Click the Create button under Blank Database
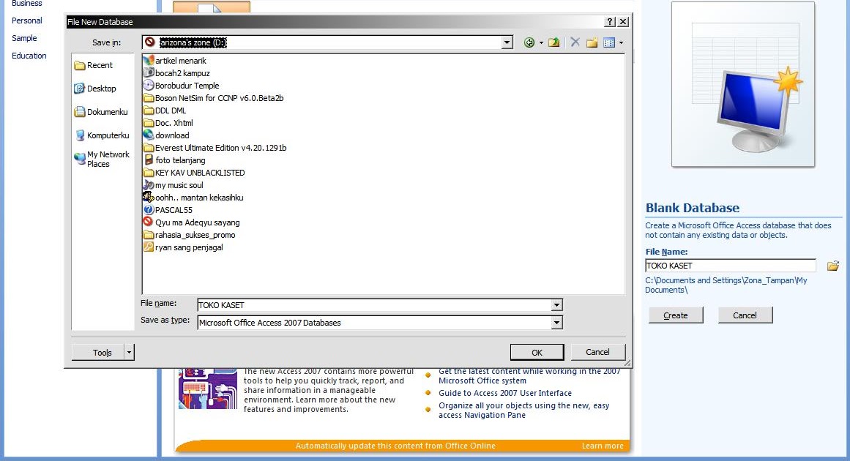This screenshot has width=850, height=461. [674, 315]
